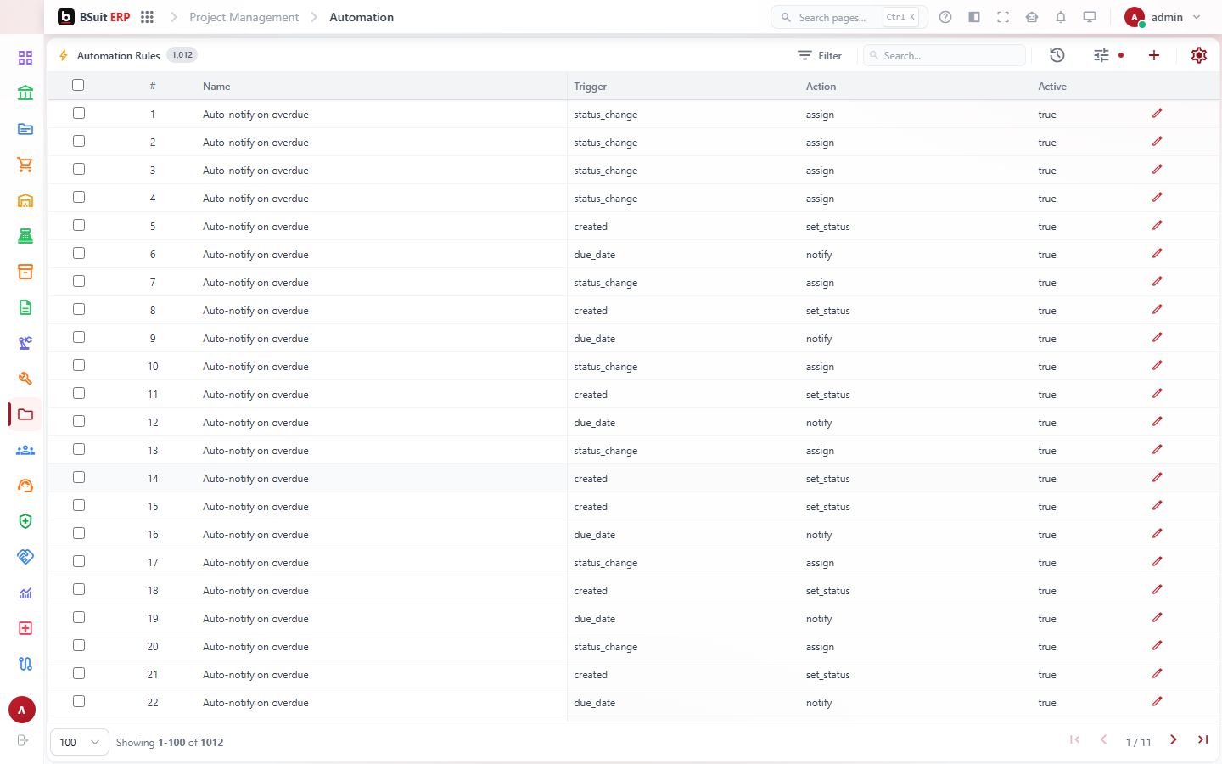Open the apps grid launcher
The height and width of the screenshot is (764, 1222).
coord(147,17)
